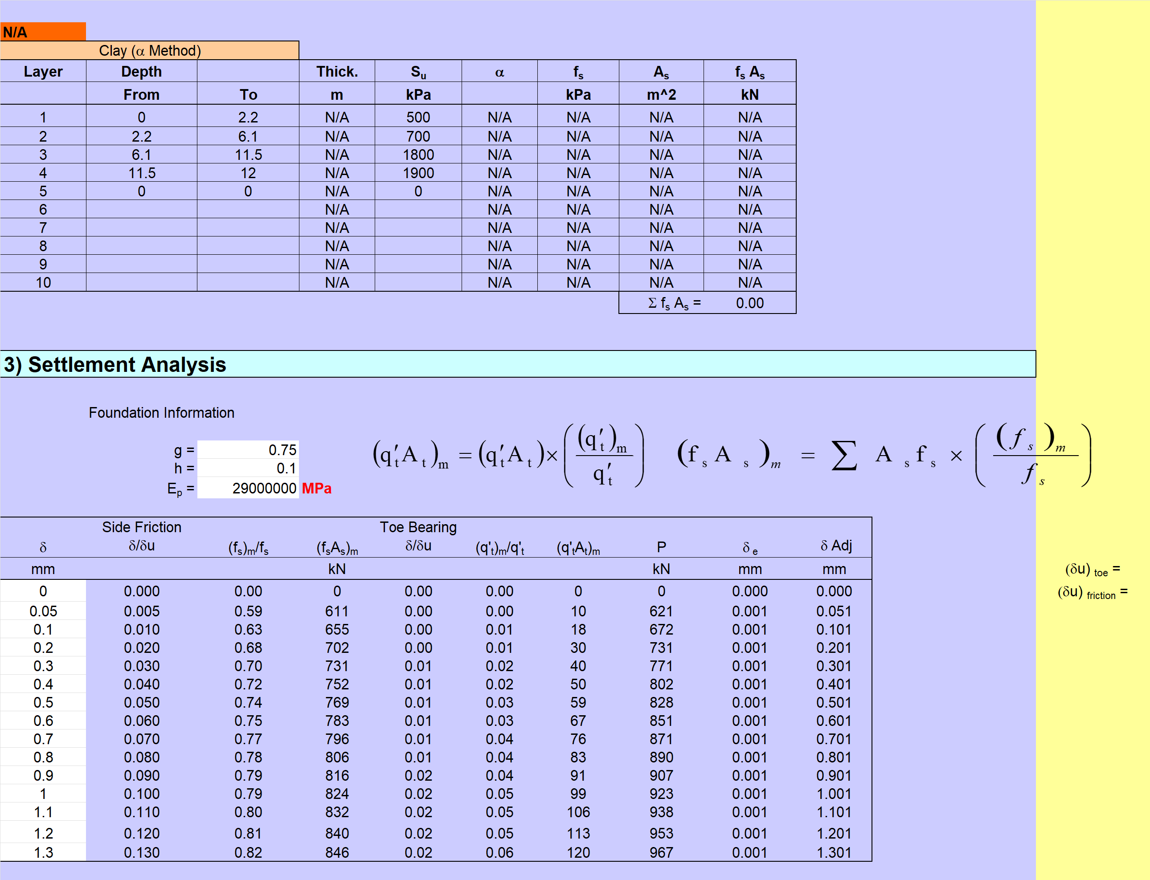Viewport: 1150px width, 880px height.
Task: Click the (δu) friction label
Action: click(1092, 592)
